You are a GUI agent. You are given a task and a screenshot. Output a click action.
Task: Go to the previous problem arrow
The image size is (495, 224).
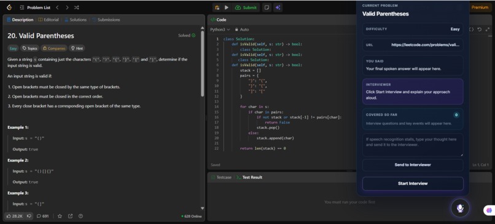point(58,7)
